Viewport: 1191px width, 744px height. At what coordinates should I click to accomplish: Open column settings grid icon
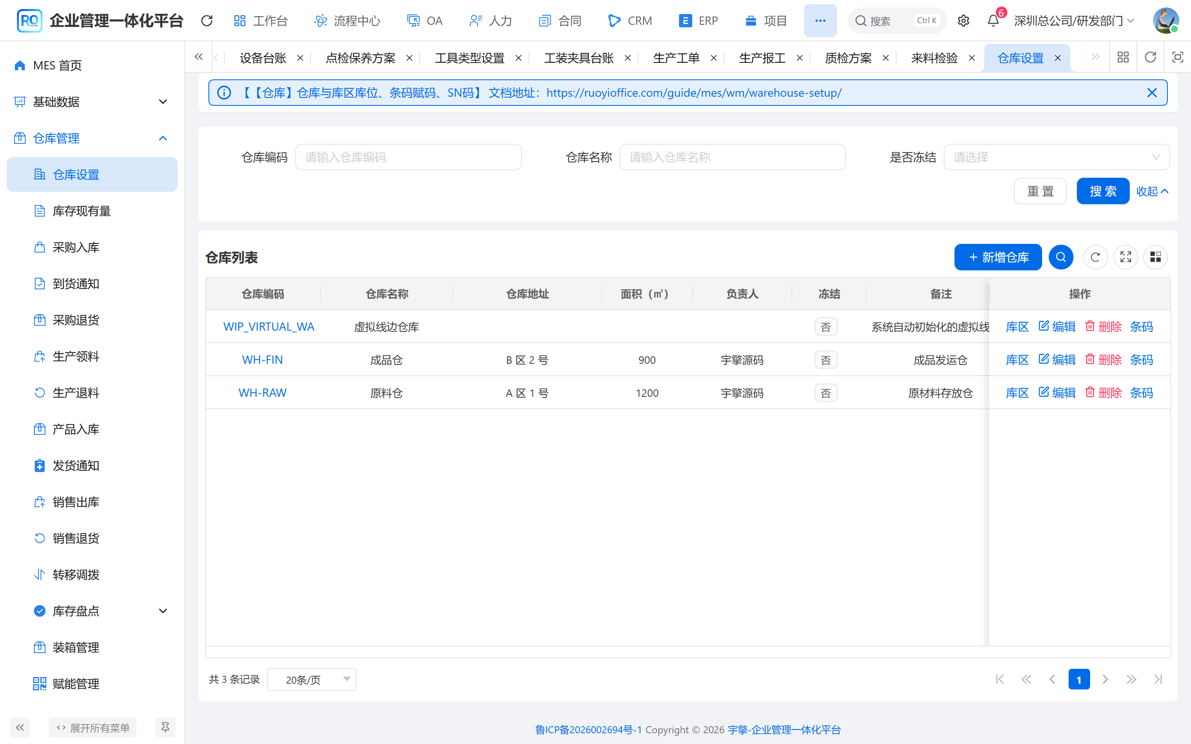1155,257
